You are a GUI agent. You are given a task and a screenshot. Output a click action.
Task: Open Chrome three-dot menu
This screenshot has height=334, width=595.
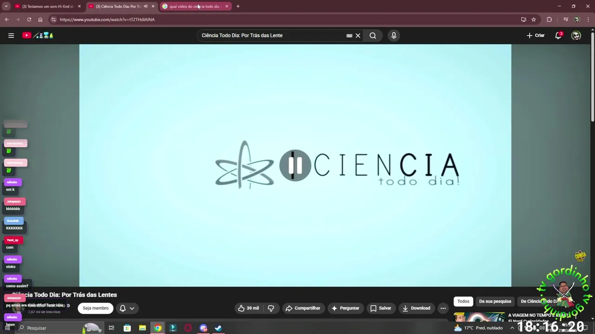click(588, 19)
